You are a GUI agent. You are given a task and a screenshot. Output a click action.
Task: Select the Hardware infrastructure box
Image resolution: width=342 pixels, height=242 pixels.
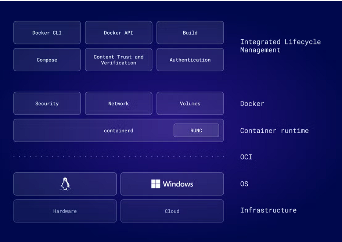coord(65,211)
